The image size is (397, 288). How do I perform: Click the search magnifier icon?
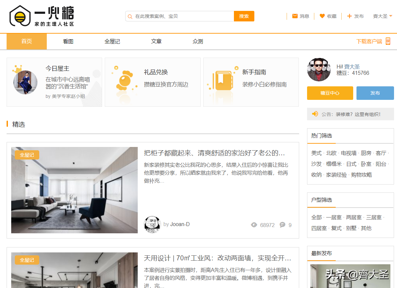[130, 16]
